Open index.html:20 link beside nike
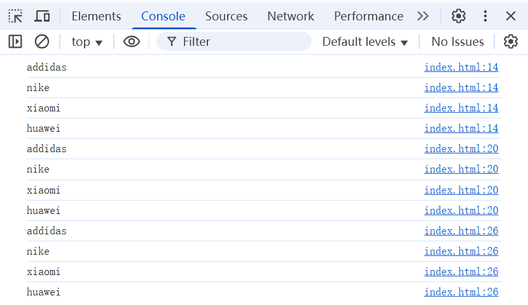Screen dimensions: 528x305 pyautogui.click(x=461, y=169)
